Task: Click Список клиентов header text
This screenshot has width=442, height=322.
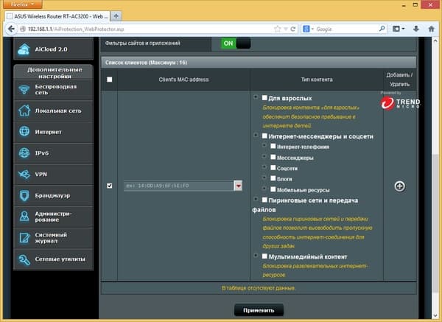Action: click(x=146, y=63)
